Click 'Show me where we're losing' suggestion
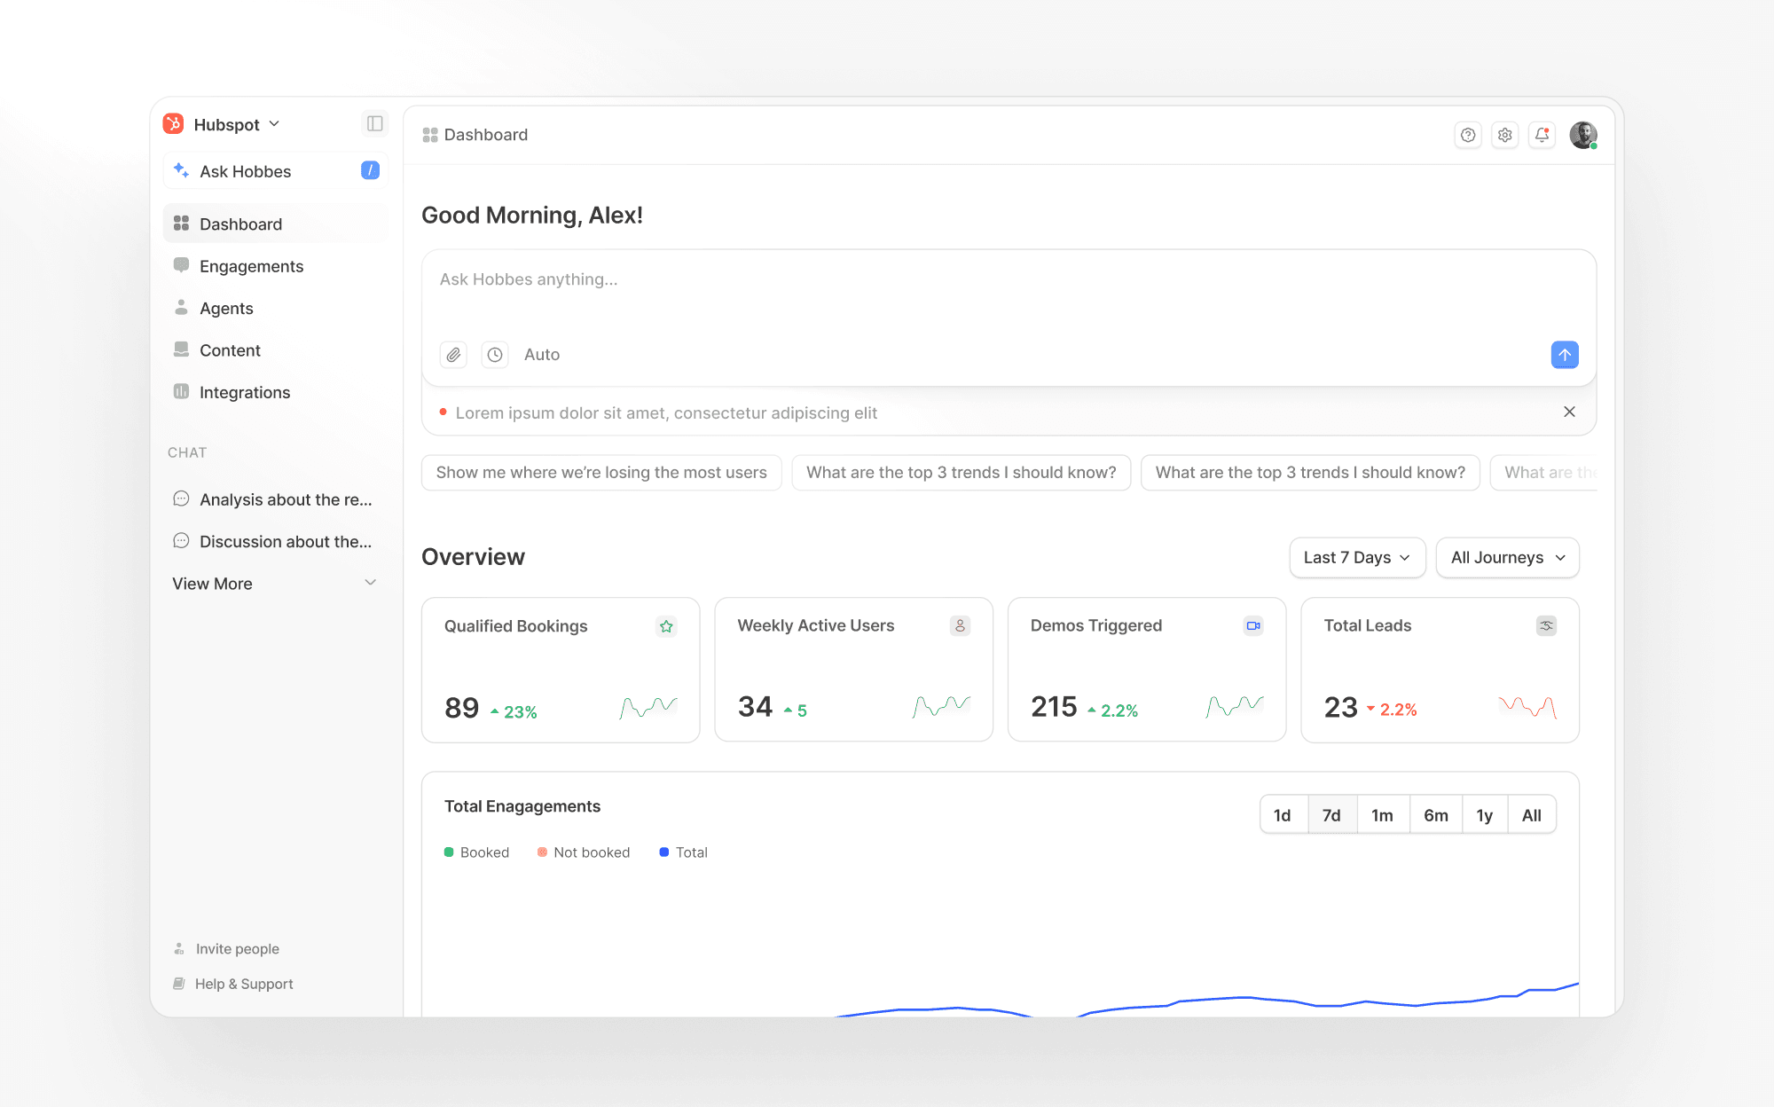 click(x=601, y=473)
